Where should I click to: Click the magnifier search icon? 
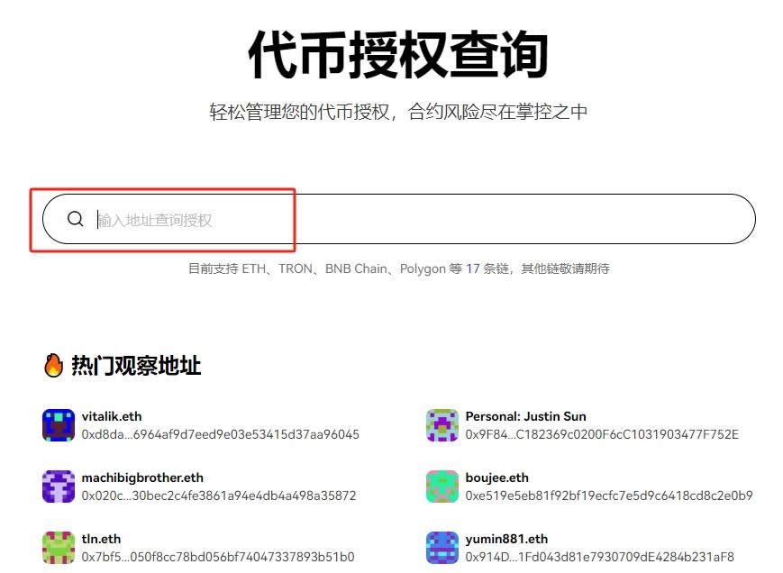pos(76,218)
